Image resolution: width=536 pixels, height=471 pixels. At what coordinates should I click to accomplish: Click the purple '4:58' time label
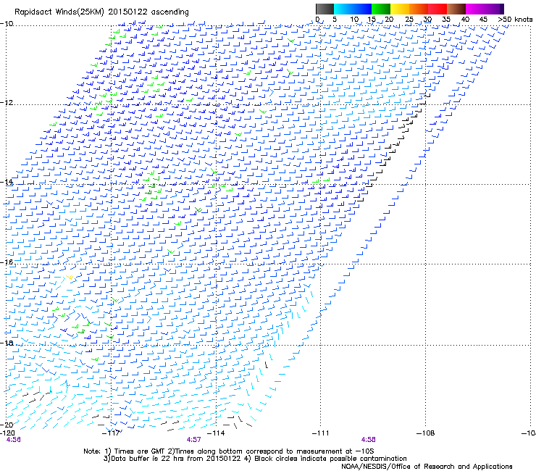click(x=368, y=440)
